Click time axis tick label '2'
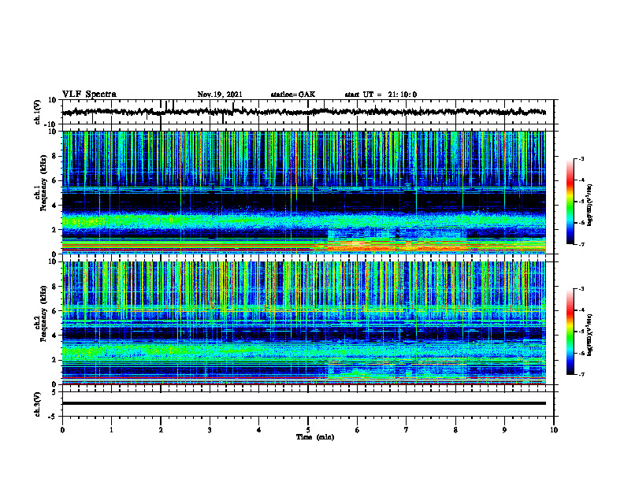 [x=161, y=430]
